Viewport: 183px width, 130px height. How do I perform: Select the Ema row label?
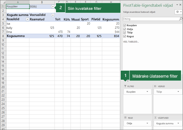18,32
